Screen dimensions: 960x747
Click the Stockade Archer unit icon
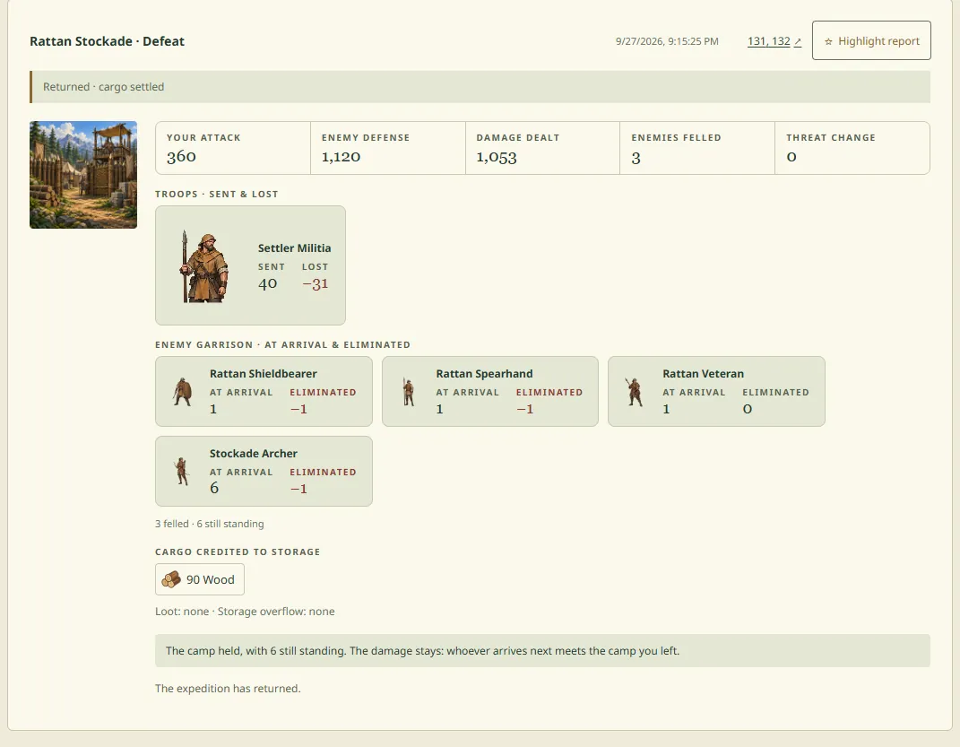(181, 472)
